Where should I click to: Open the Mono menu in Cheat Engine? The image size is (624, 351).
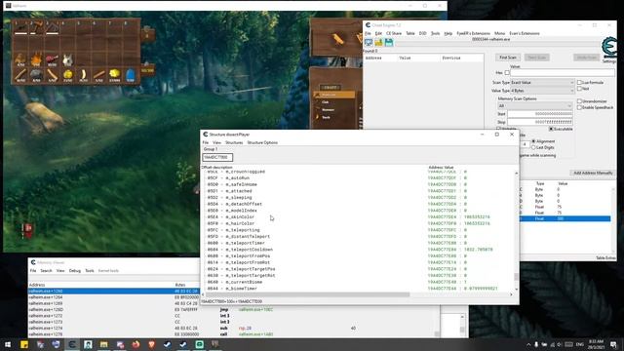pos(499,33)
